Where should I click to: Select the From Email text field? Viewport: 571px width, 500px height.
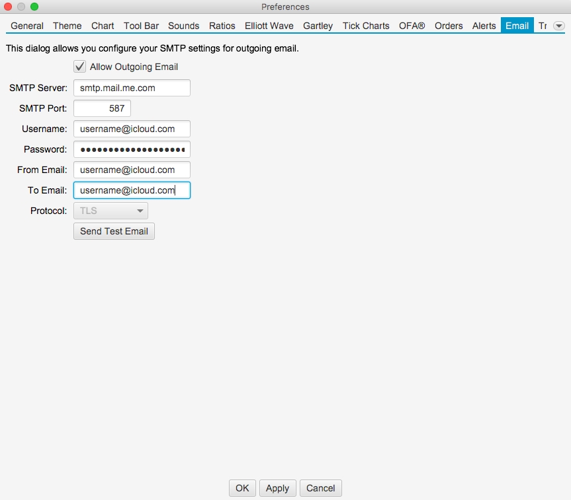(x=132, y=170)
